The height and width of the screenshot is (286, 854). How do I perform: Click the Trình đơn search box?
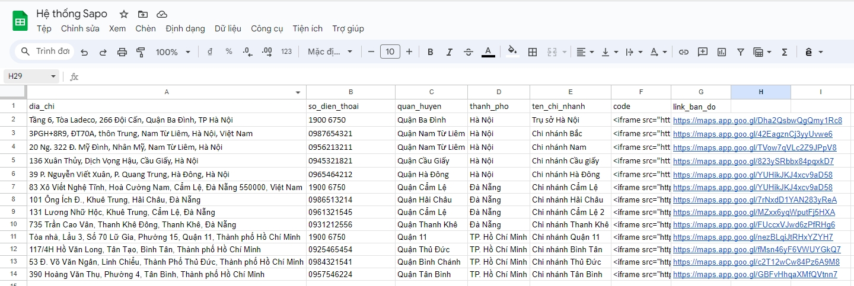click(x=45, y=52)
